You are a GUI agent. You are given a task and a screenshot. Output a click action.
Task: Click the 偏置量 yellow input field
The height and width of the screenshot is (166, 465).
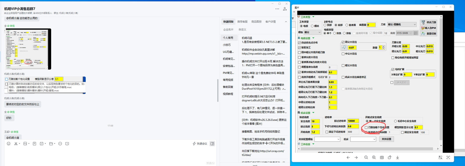(x=371, y=25)
